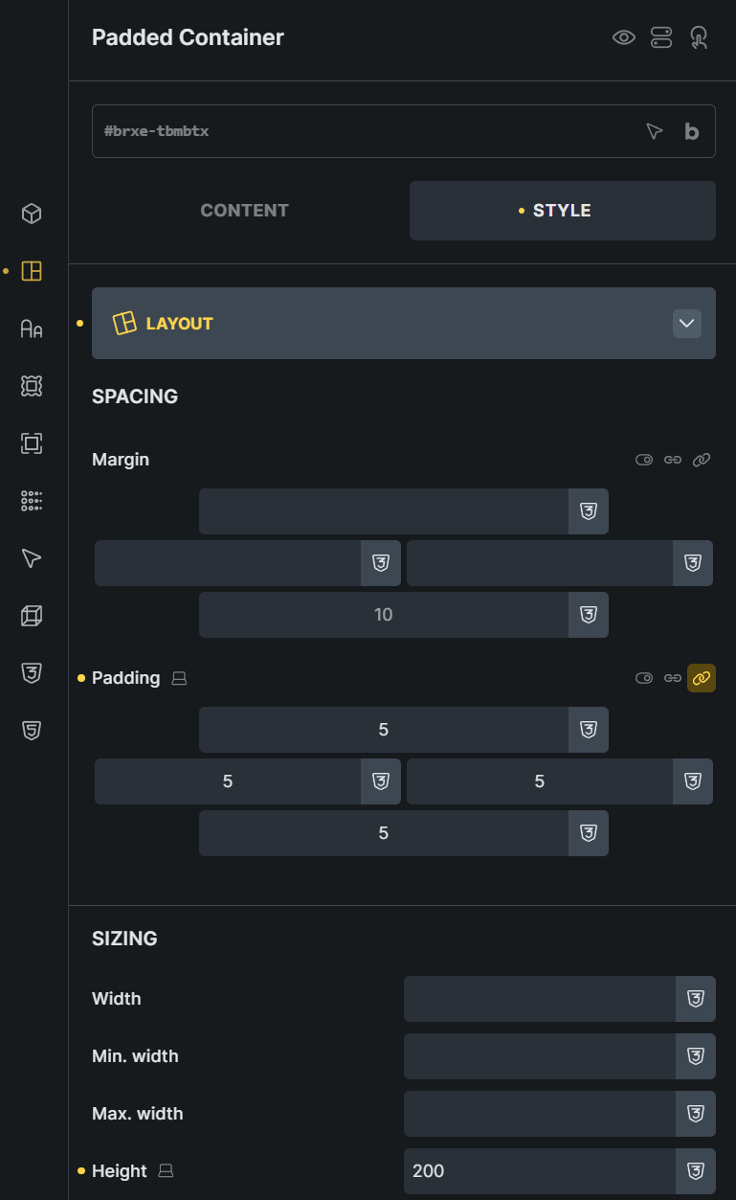
Task: Switch to the CONTENT tab
Action: coord(245,211)
